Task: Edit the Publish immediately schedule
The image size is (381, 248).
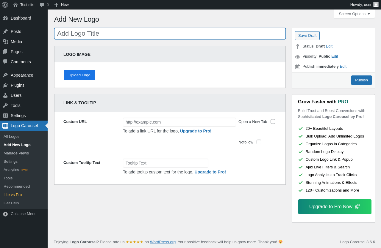Action: click(343, 67)
